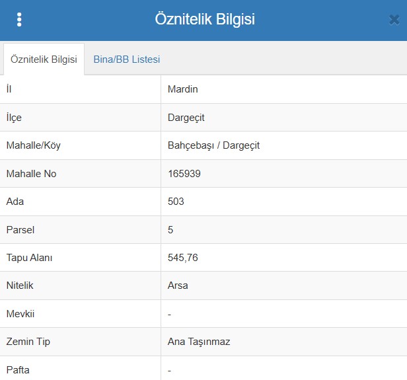Select the Ada label
The width and height of the screenshot is (407, 380).
tap(15, 202)
